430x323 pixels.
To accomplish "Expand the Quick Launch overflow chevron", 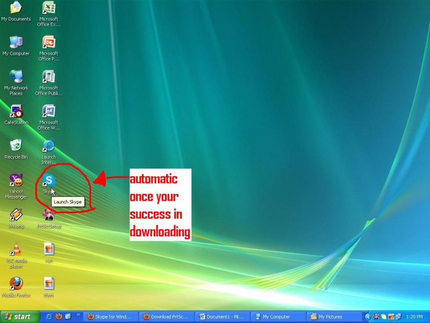I will 78,314.
